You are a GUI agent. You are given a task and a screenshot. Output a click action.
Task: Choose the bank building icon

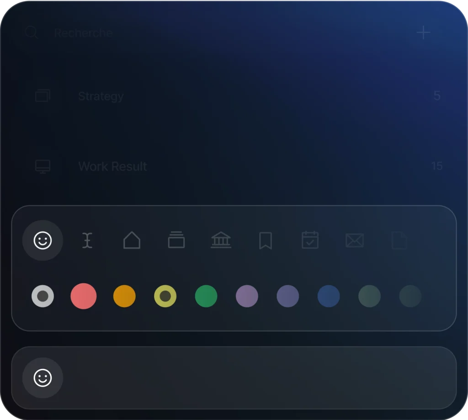(x=221, y=240)
